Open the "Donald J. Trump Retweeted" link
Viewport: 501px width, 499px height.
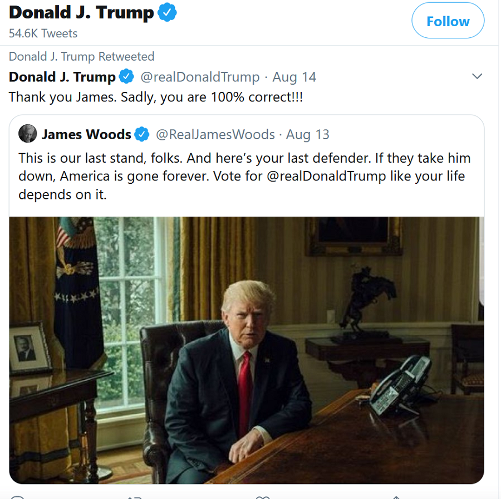coord(81,56)
